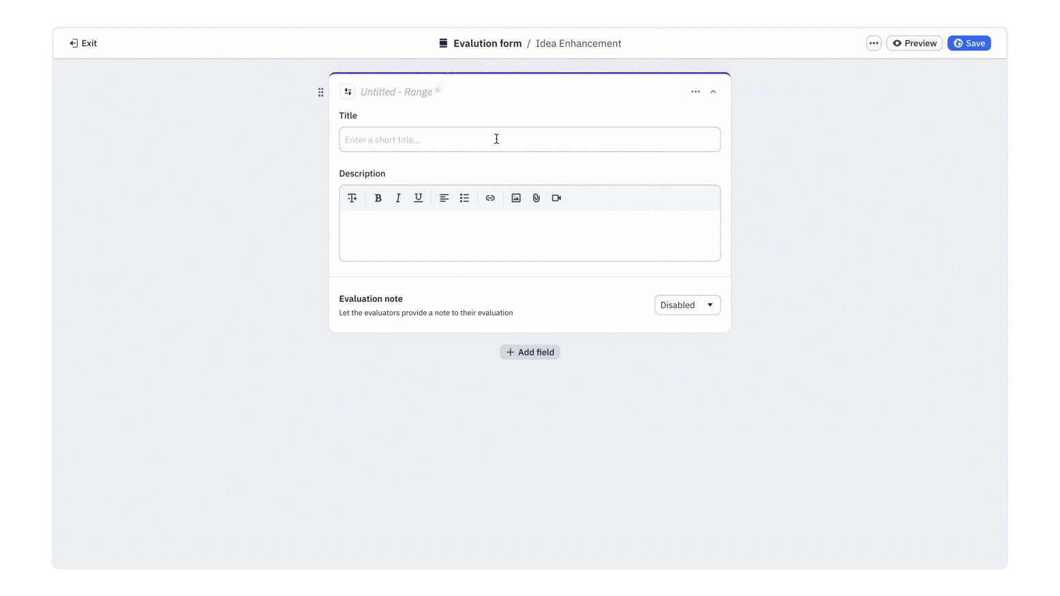Click the drag handle beside the Range field
This screenshot has width=1060, height=596.
click(x=320, y=91)
